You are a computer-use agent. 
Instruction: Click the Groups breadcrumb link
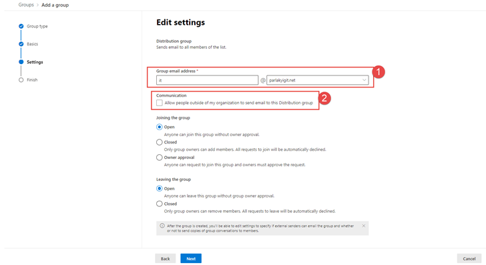point(26,5)
